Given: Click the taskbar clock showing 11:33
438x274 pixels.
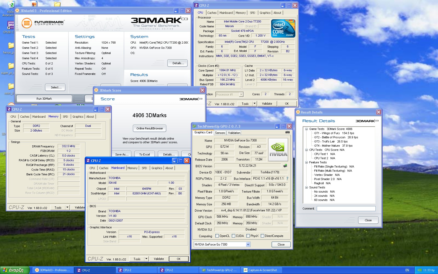Looking at the screenshot, I should point(429,270).
